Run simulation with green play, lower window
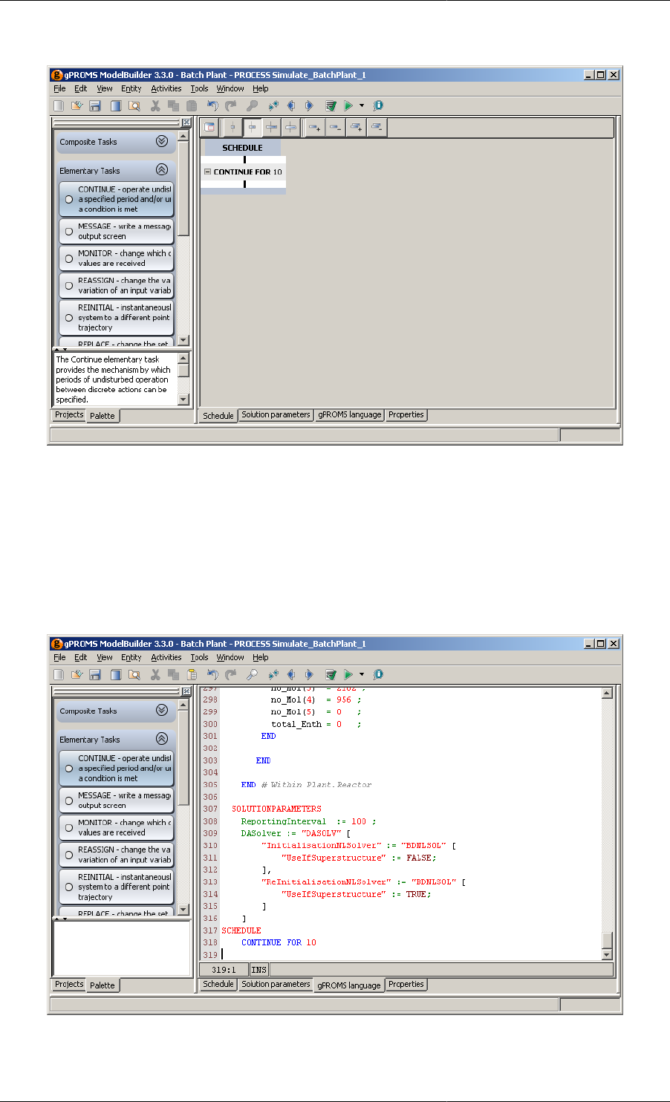Screen dimensions: 670x1102 tap(348, 675)
